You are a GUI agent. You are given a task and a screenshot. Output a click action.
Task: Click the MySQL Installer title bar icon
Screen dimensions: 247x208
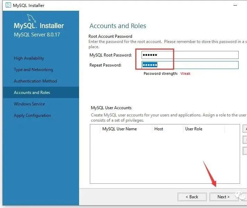click(x=8, y=5)
